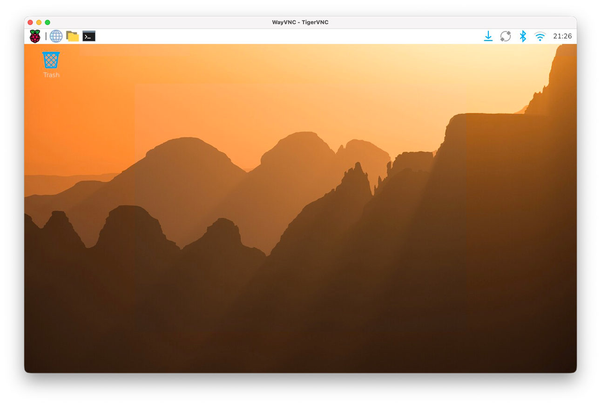Open the Raspberry Pi applications menu
This screenshot has width=601, height=405.
tap(35, 36)
